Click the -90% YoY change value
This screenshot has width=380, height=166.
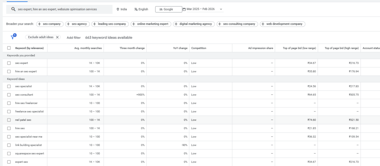184,145
